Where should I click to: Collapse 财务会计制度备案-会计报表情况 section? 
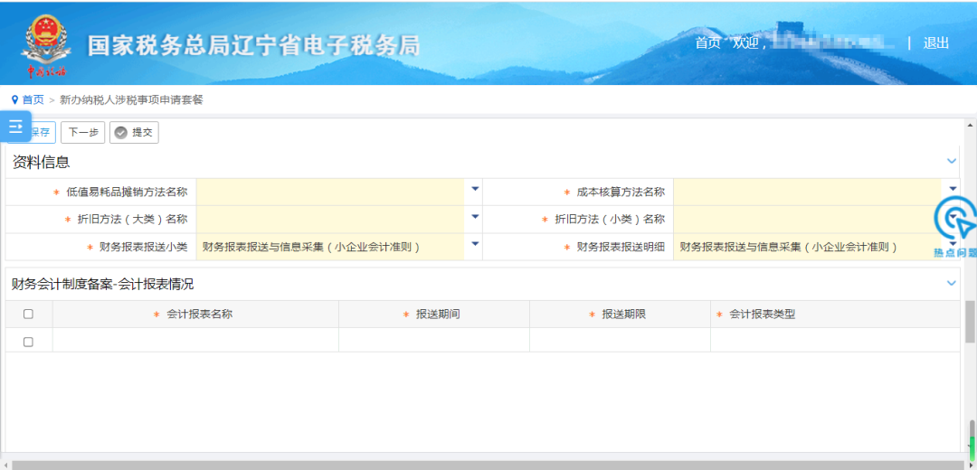tap(952, 283)
